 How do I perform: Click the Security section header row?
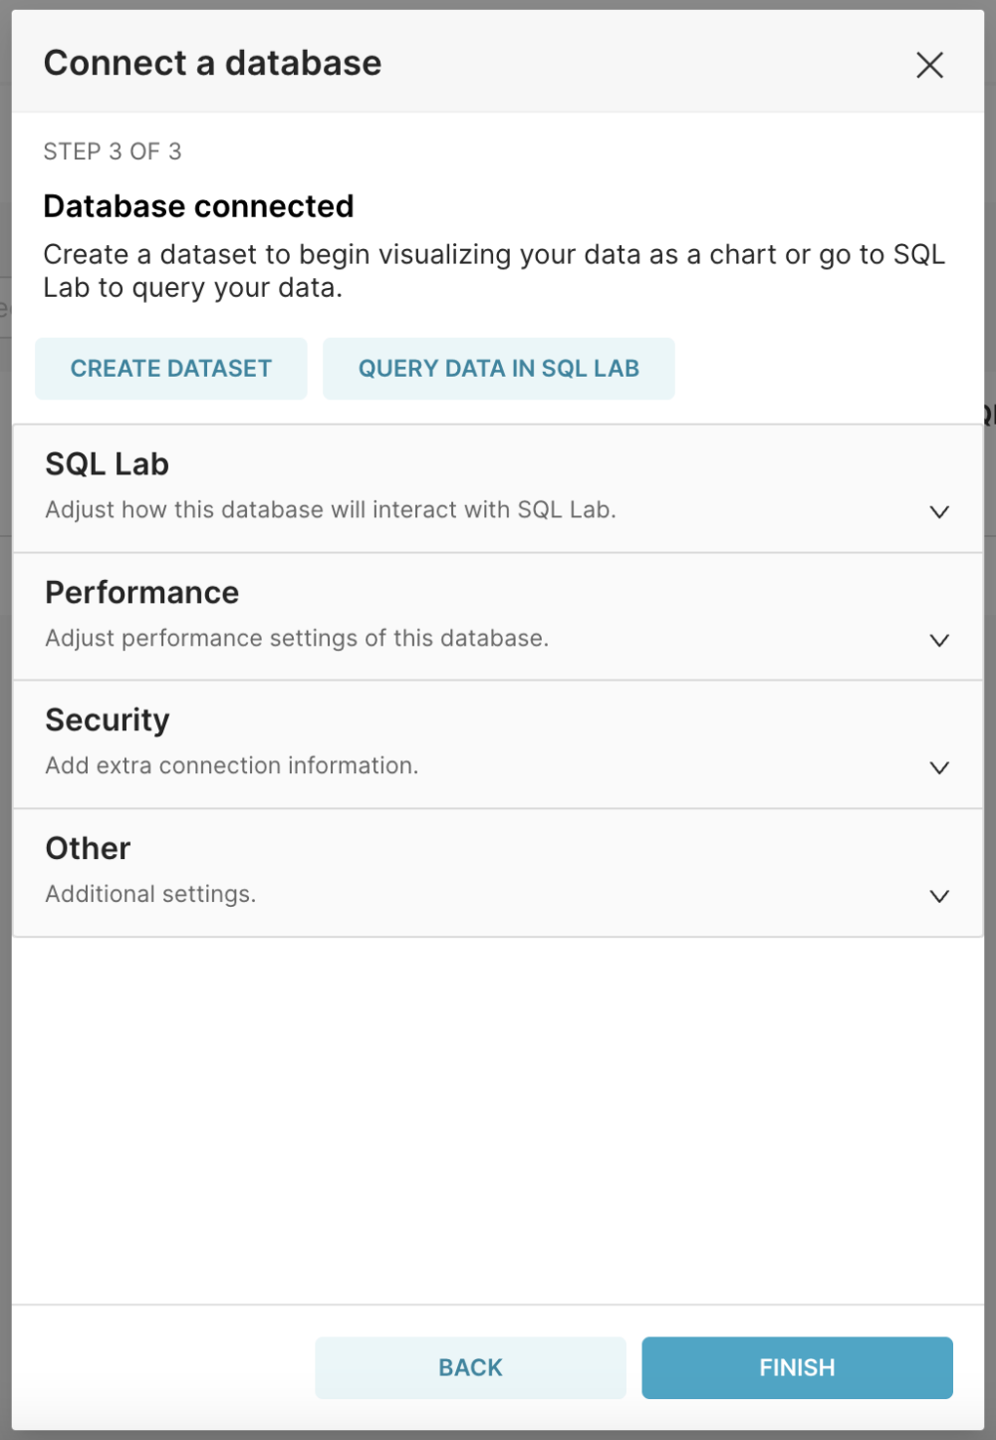[x=107, y=720]
